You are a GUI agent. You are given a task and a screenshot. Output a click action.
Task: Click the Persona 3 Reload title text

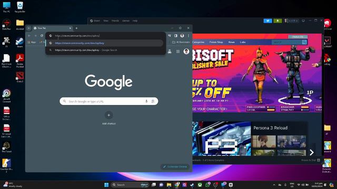[270, 128]
